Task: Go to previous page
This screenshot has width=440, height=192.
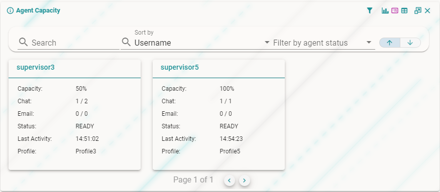Action: pos(229,180)
